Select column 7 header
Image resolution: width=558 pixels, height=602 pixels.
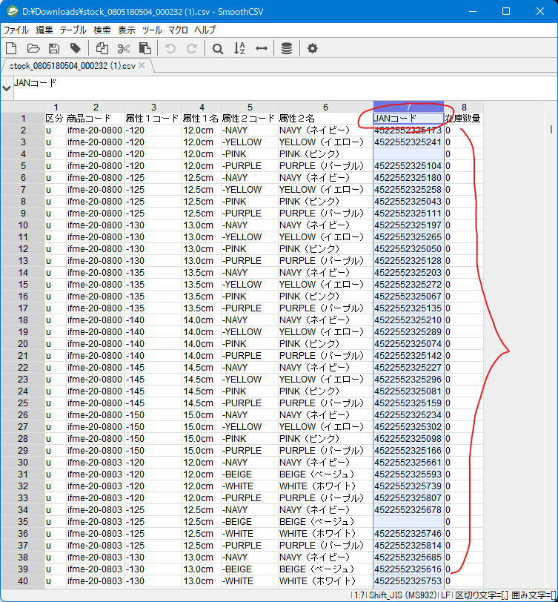tap(408, 107)
